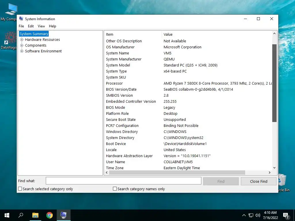Click the vertical scrollbar thumb
The width and height of the screenshot is (295, 221).
(274, 83)
